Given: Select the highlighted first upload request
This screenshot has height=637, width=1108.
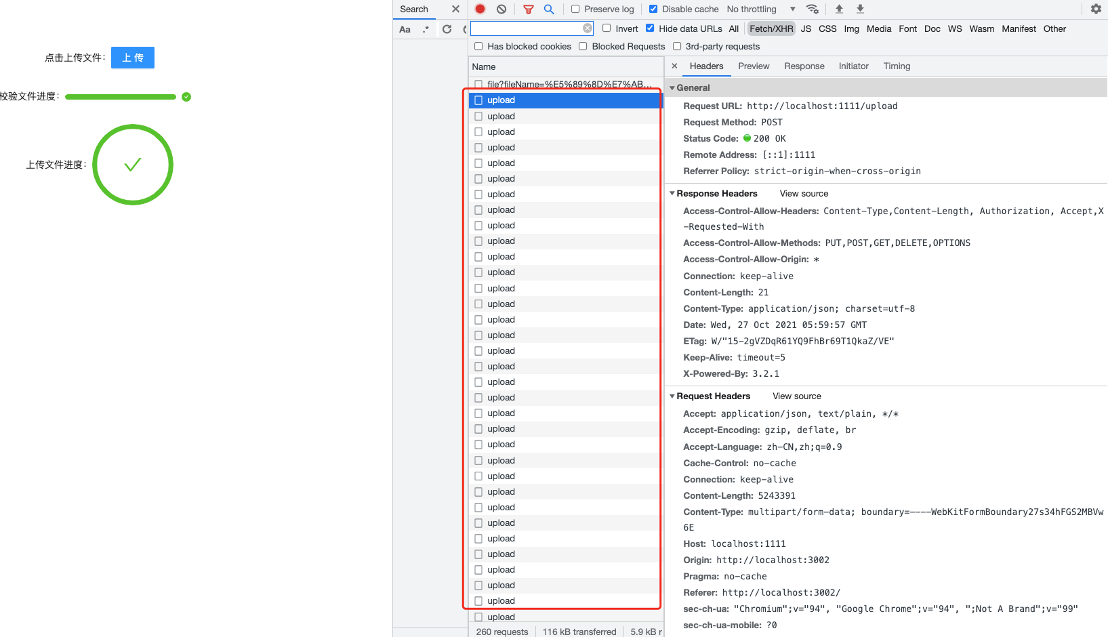Looking at the screenshot, I should 565,100.
